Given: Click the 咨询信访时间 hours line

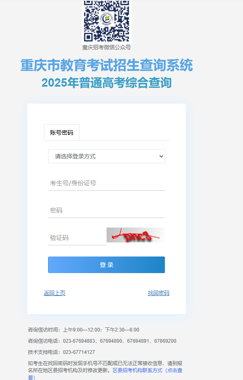Looking at the screenshot, I should coord(83,330).
